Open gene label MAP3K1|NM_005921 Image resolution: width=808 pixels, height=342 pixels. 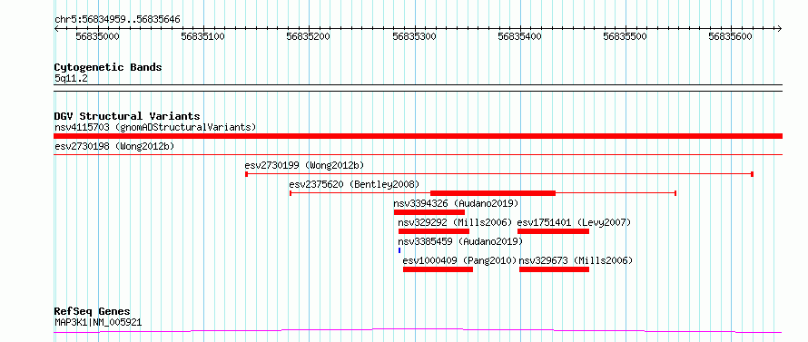(98, 323)
